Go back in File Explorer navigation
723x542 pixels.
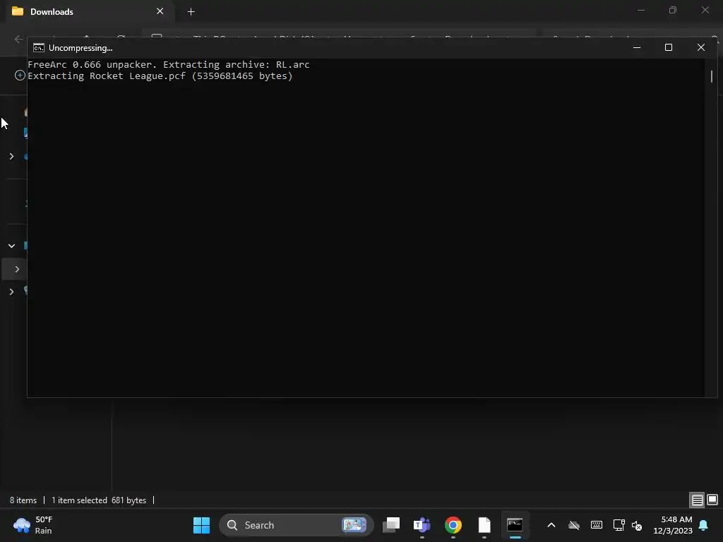coord(18,40)
